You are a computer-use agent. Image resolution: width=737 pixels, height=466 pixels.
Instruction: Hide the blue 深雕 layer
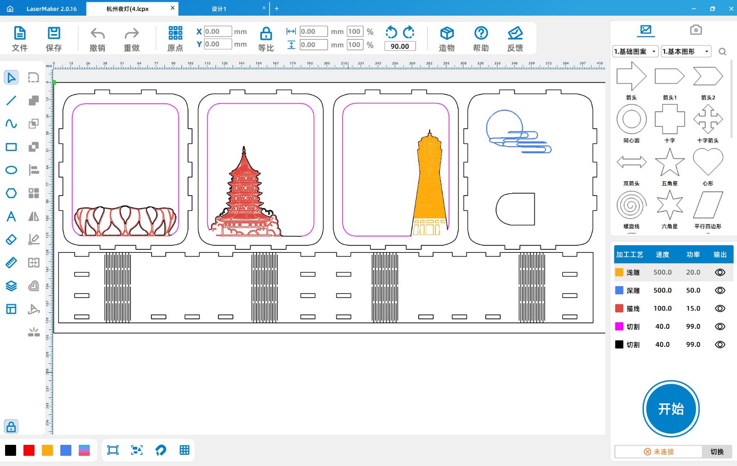(x=719, y=290)
